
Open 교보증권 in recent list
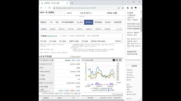pyautogui.click(x=129, y=72)
